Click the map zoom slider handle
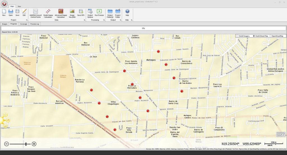 pyautogui.click(x=26, y=144)
